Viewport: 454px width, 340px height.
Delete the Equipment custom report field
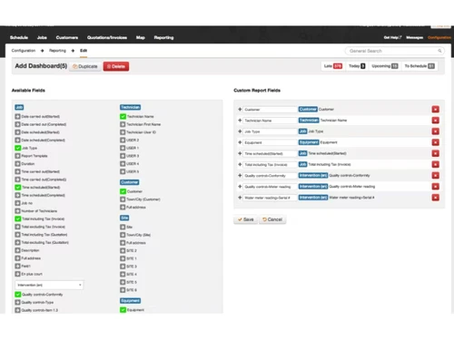(x=435, y=142)
